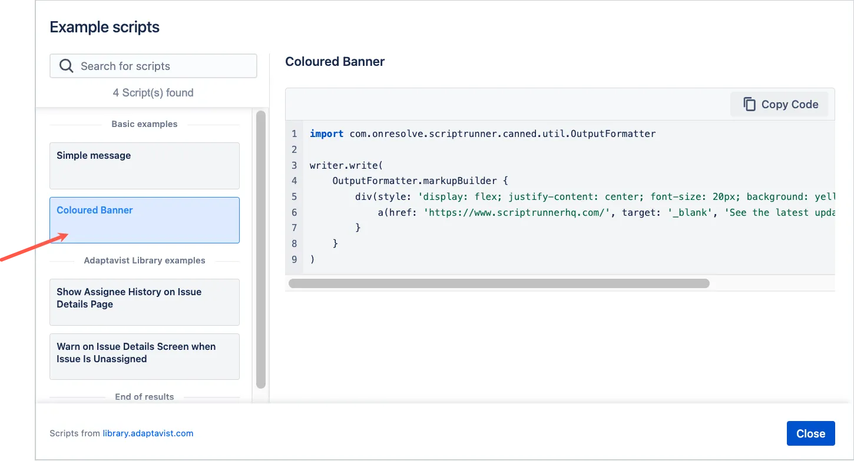Click the End of results label

pyautogui.click(x=144, y=397)
